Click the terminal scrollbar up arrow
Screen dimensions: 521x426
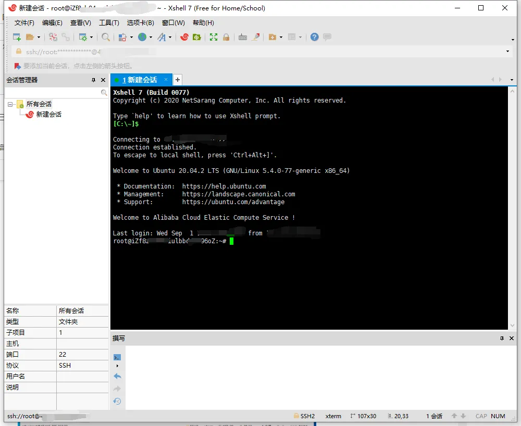pyautogui.click(x=512, y=91)
